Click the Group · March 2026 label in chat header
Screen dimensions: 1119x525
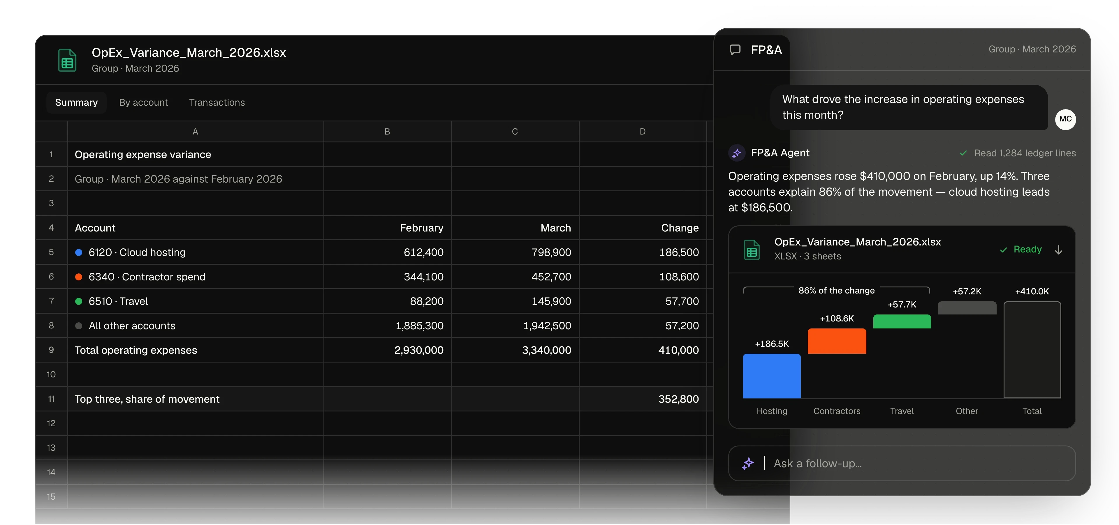coord(1032,49)
